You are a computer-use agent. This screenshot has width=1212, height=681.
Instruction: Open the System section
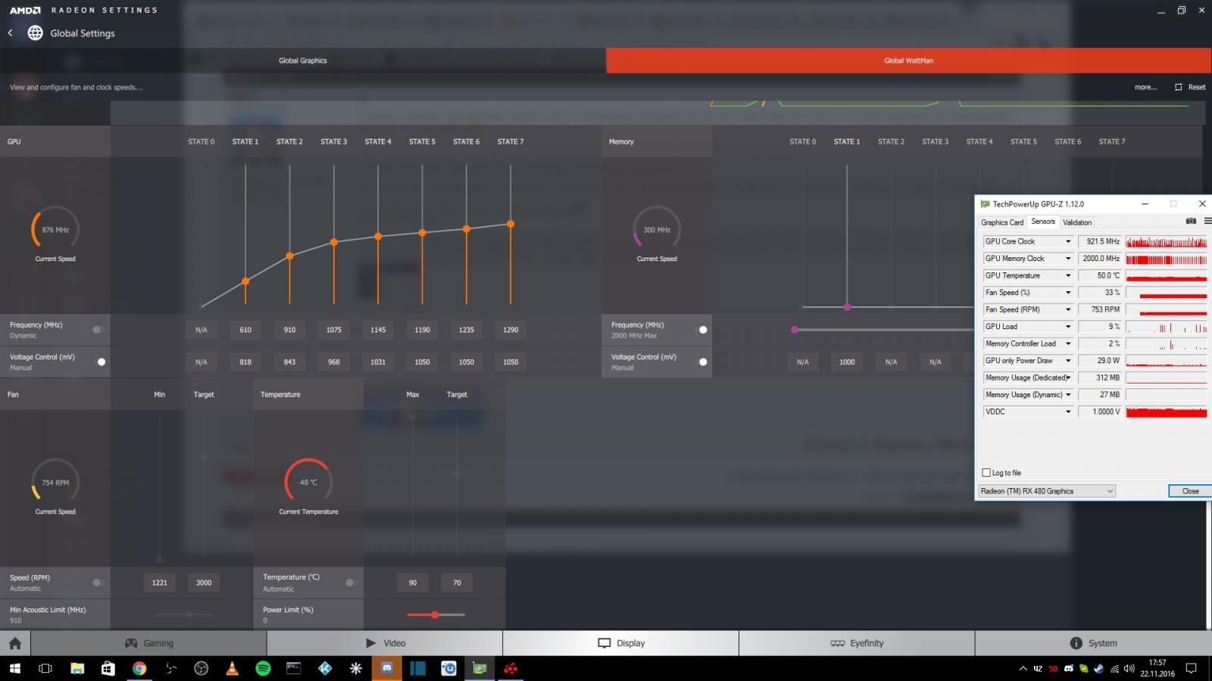1093,643
